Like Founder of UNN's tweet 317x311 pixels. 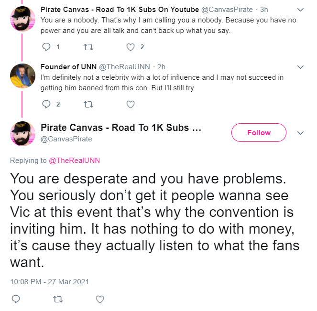[131, 105]
